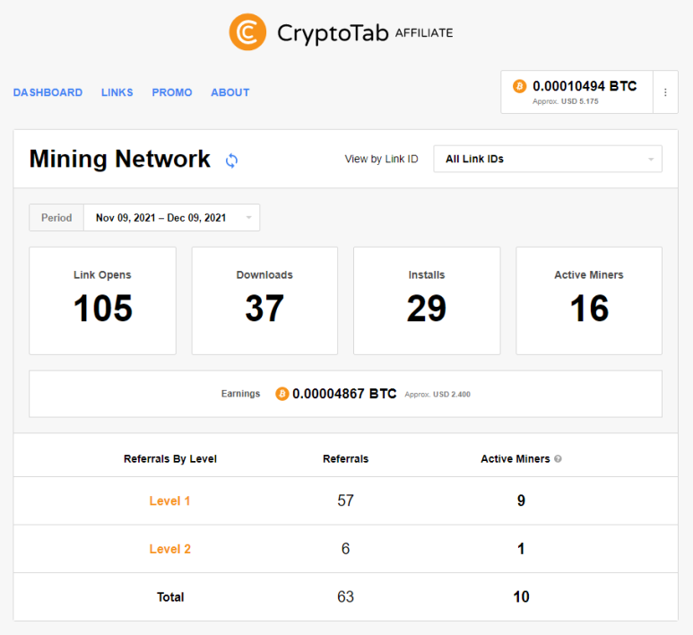Click Level 2 referrals count 6
Viewport: 693px width, 635px height.
click(346, 549)
